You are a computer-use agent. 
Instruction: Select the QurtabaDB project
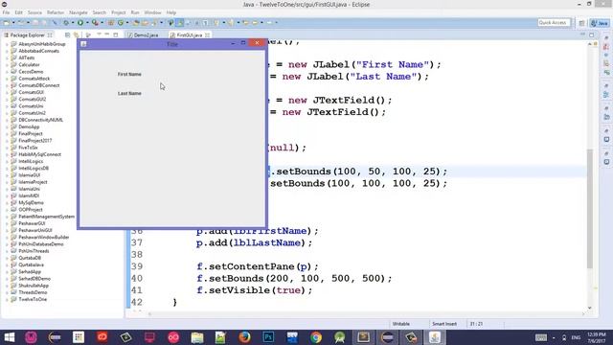coord(30,258)
